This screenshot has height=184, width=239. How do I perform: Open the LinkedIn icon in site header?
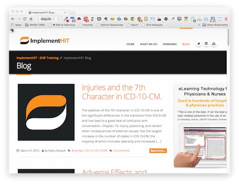tap(206, 44)
